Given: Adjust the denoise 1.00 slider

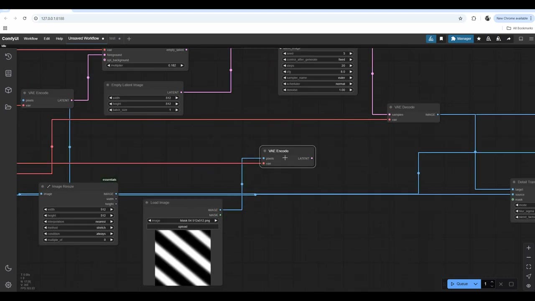Looking at the screenshot, I should [x=318, y=90].
